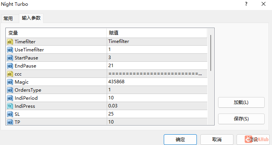This screenshot has height=145, width=272.
Task: Click the double-type icon beside IndiPress
Action: [10, 106]
